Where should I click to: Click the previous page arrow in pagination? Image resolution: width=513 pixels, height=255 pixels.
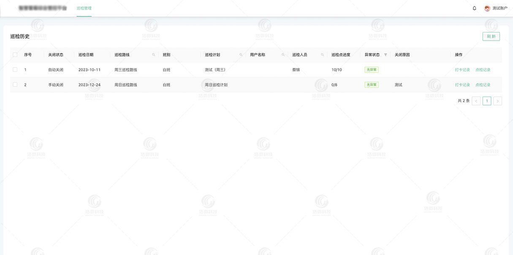point(476,100)
